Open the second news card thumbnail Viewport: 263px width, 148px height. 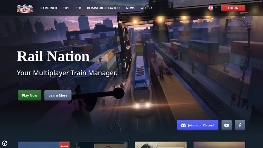click(x=102, y=145)
